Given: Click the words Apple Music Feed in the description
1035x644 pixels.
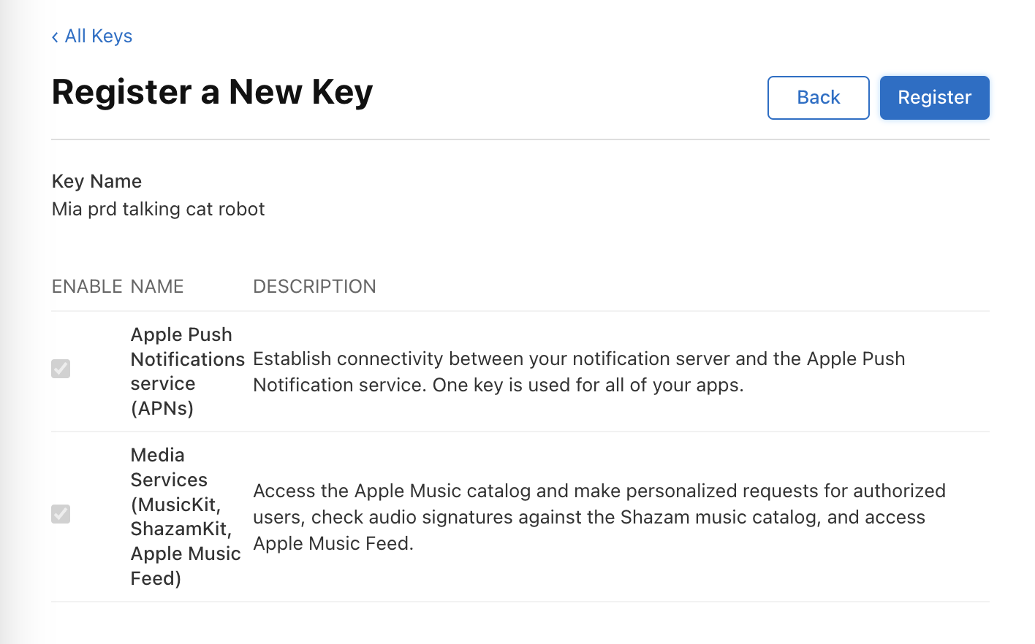Looking at the screenshot, I should pyautogui.click(x=331, y=544).
